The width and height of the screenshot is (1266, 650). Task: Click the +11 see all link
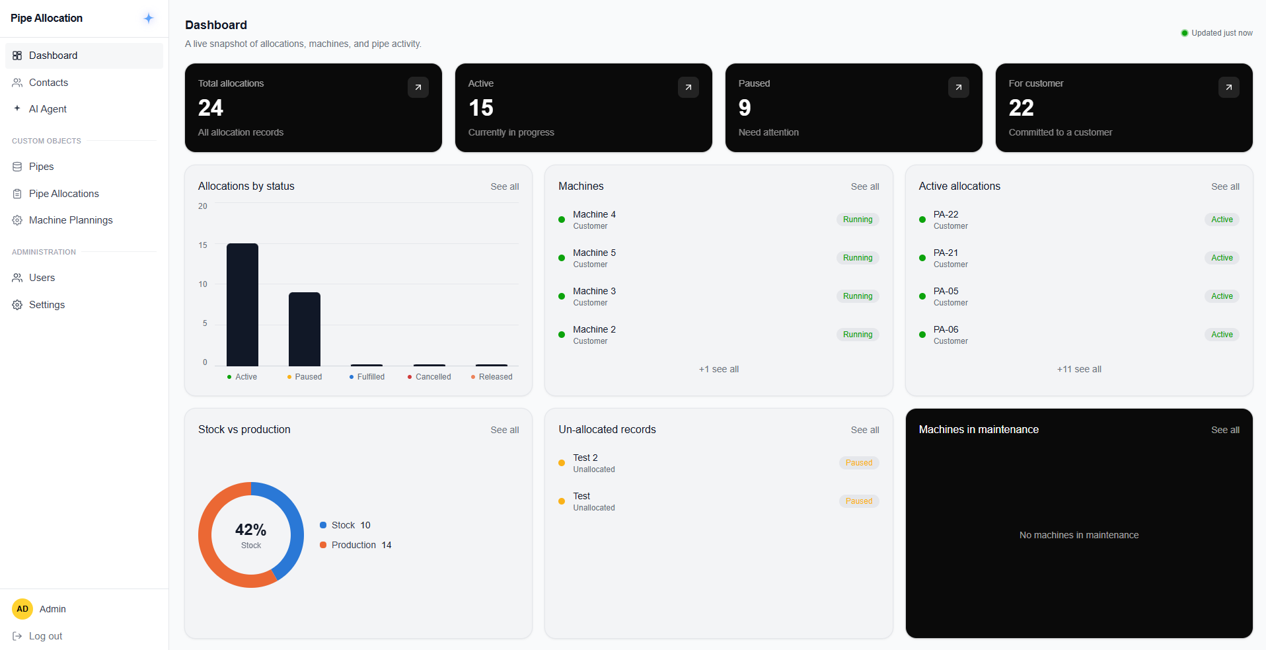pos(1079,369)
